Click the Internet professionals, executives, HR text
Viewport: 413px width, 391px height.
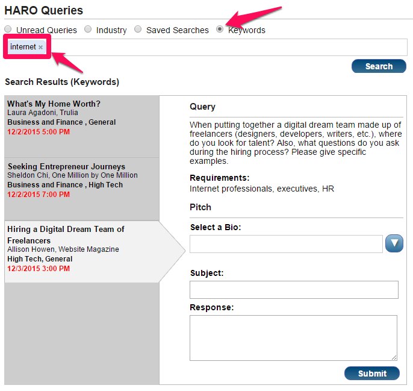click(262, 189)
